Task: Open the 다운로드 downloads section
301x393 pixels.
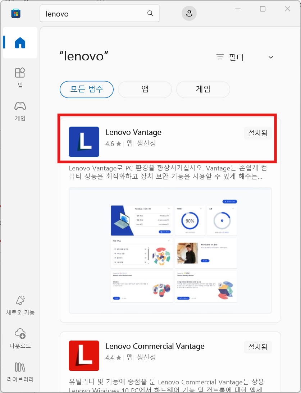Action: point(20,338)
